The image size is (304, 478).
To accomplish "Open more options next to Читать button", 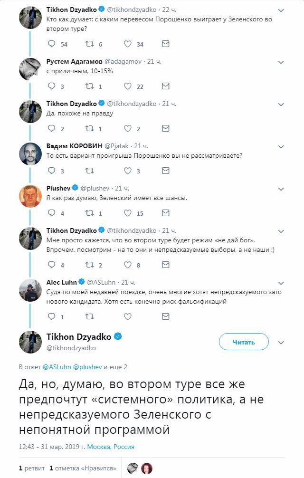I will tap(281, 342).
